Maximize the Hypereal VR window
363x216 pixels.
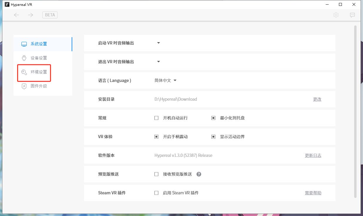pos(340,4)
